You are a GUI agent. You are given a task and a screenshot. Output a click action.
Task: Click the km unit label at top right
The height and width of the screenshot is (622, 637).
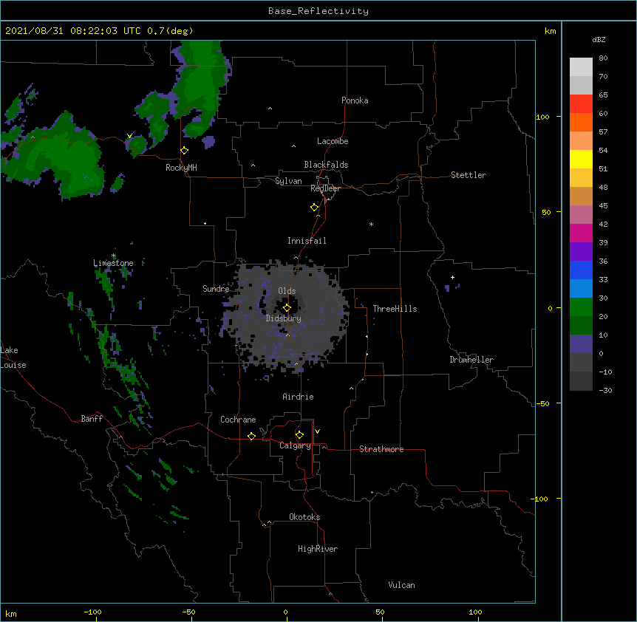point(550,31)
